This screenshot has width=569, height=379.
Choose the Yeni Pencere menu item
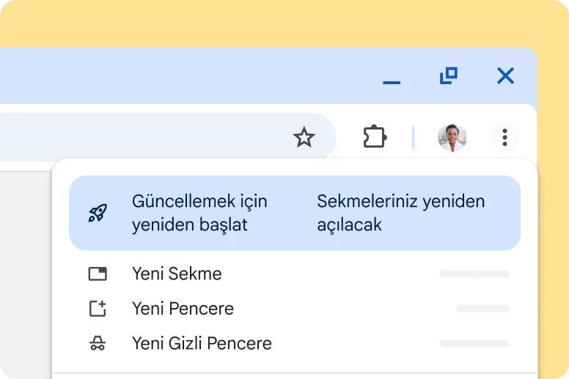click(x=183, y=309)
